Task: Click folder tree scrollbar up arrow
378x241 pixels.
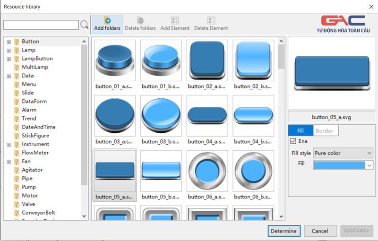Action: pos(84,42)
